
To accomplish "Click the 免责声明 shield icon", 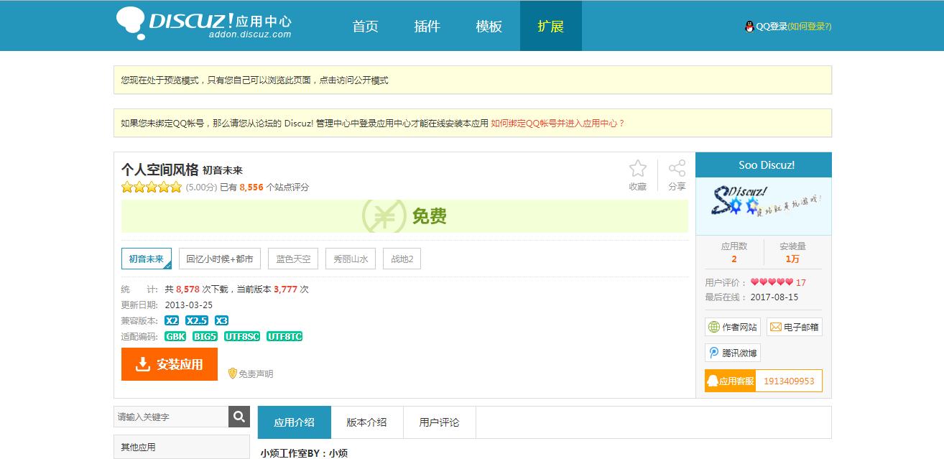I will pyautogui.click(x=232, y=374).
